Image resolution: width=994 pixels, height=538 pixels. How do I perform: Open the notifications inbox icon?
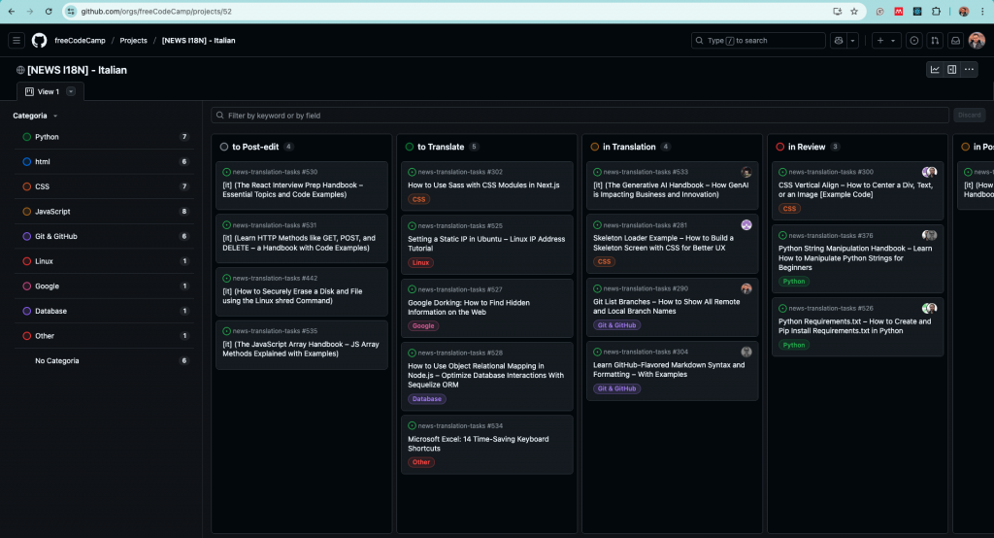[955, 41]
